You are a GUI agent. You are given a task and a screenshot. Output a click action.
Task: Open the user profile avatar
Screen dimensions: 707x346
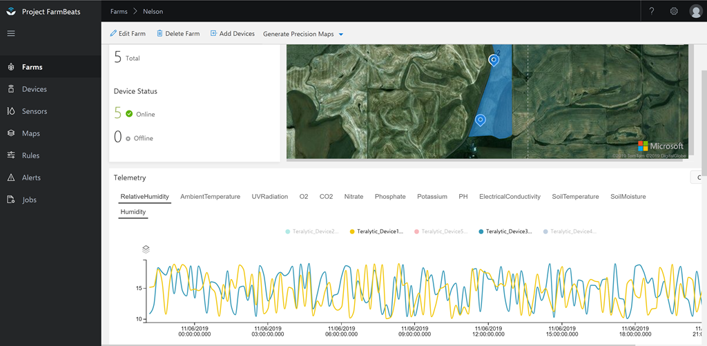(x=696, y=11)
